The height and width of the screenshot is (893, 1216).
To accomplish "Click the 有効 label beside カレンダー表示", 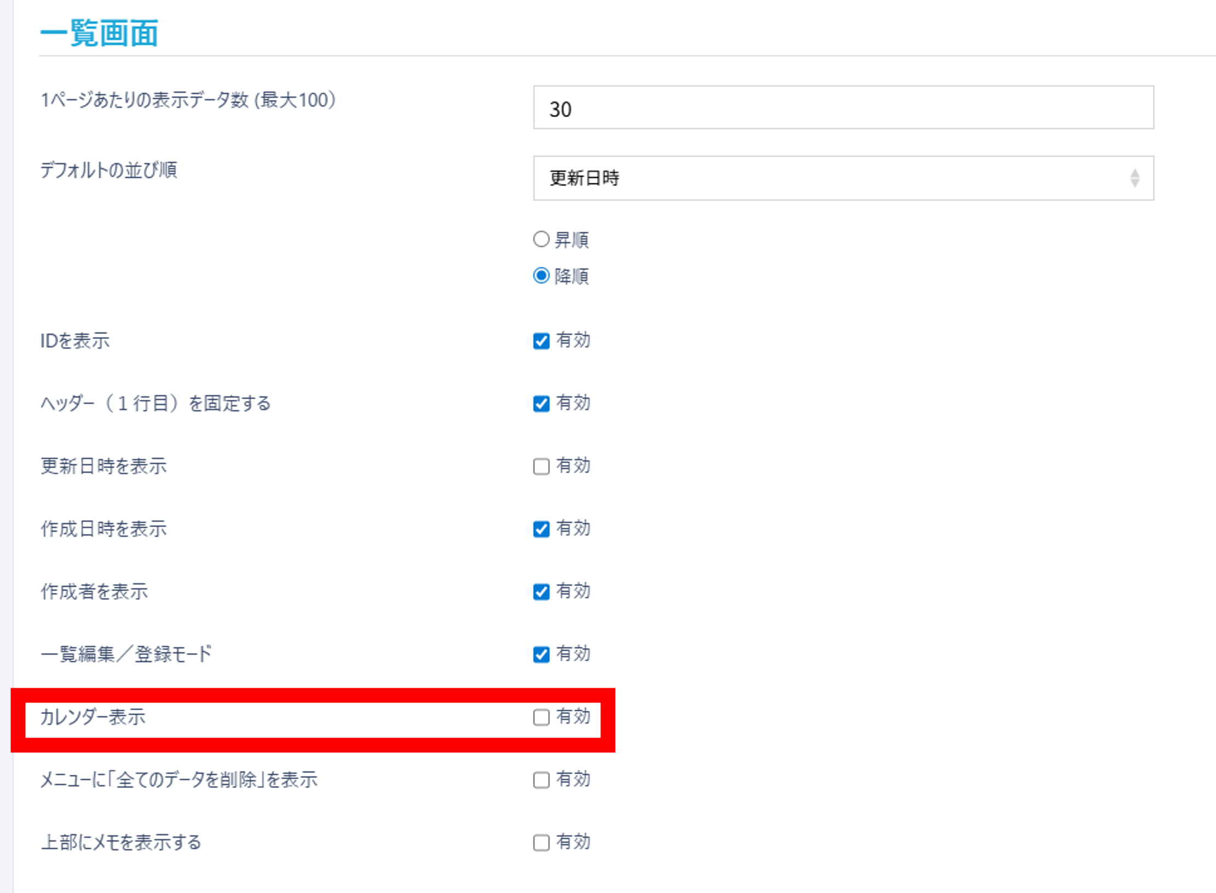I will coord(573,716).
